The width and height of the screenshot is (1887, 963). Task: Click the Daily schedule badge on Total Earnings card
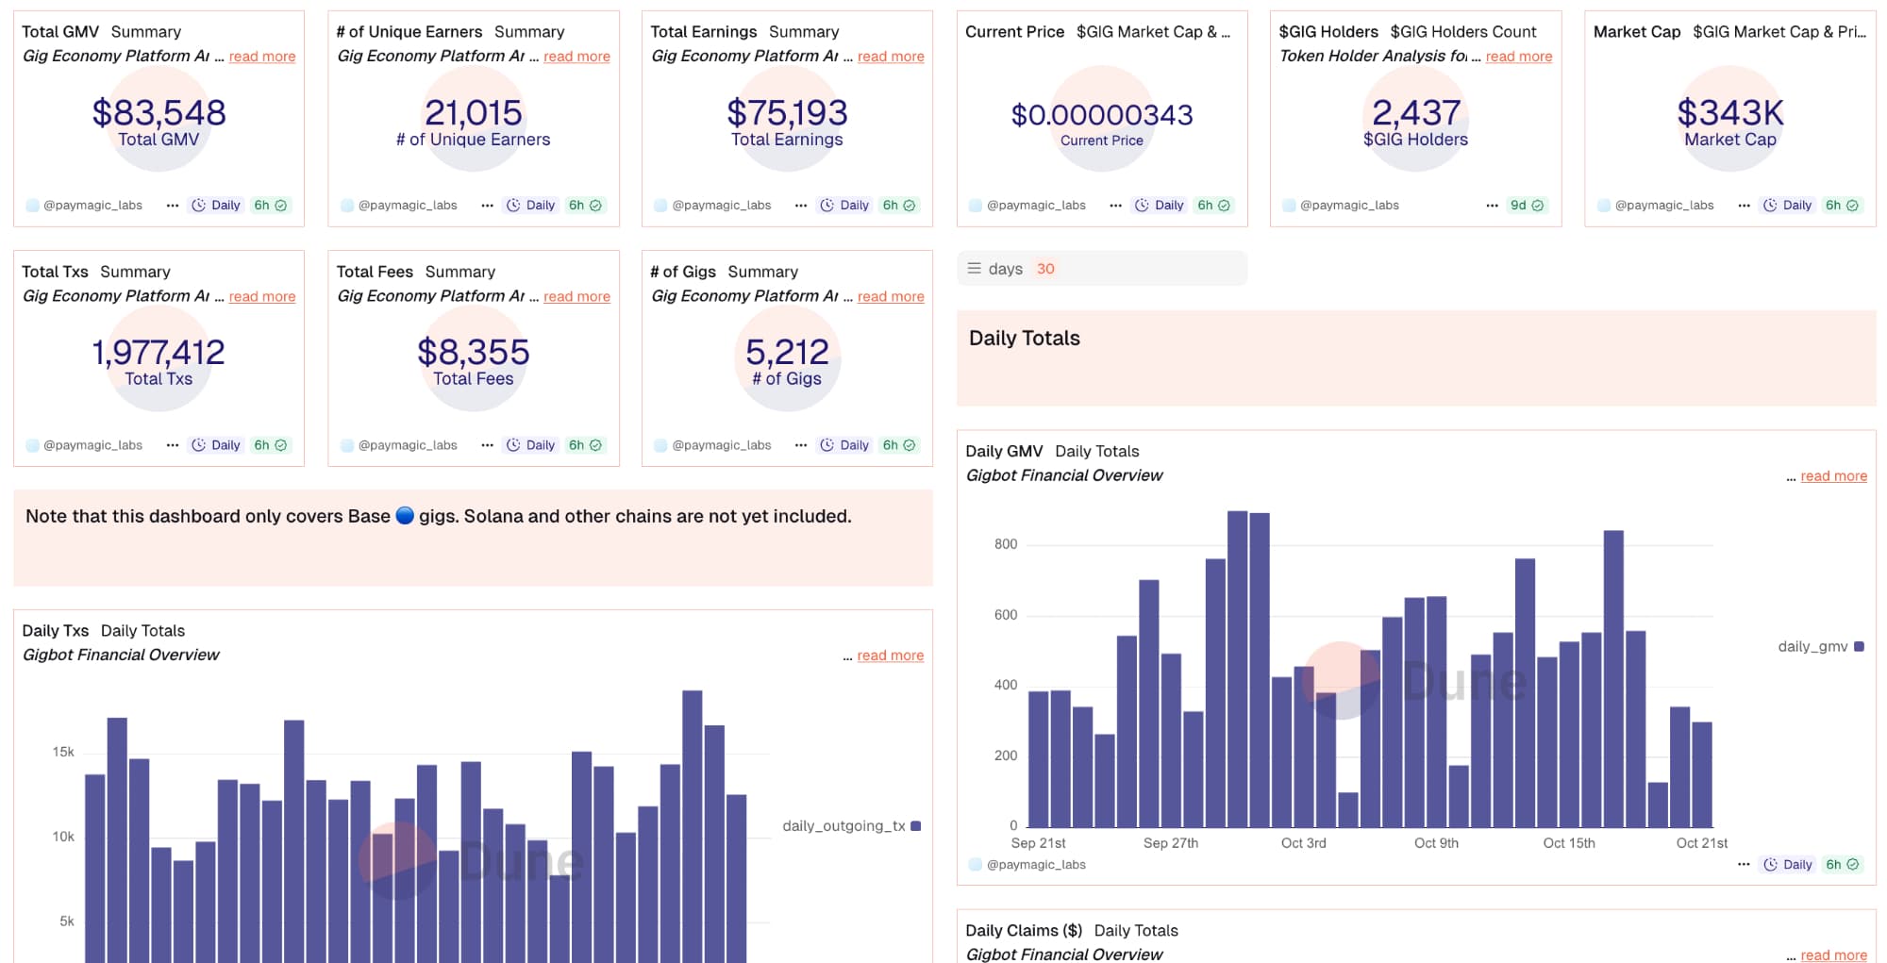[844, 206]
